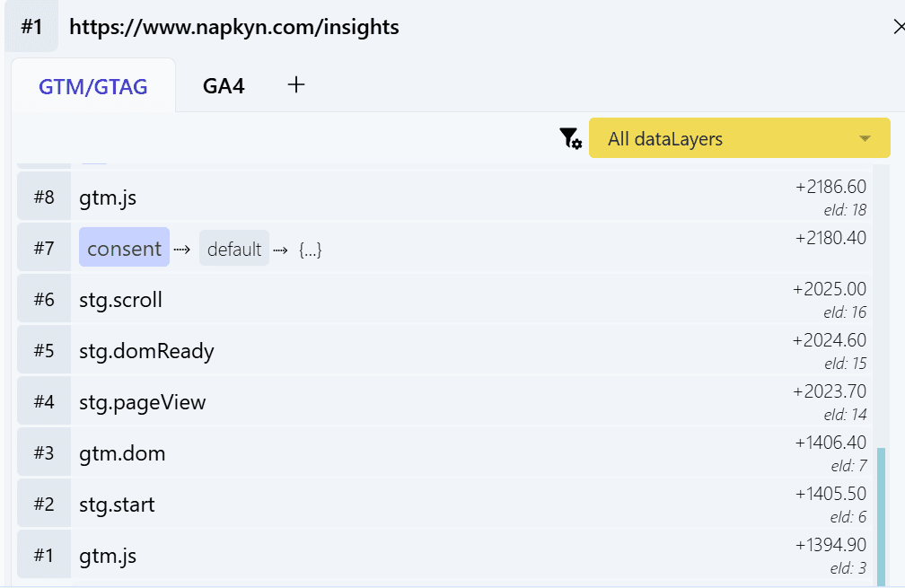The width and height of the screenshot is (905, 588).
Task: Click the default badge next to consent
Action: click(233, 249)
